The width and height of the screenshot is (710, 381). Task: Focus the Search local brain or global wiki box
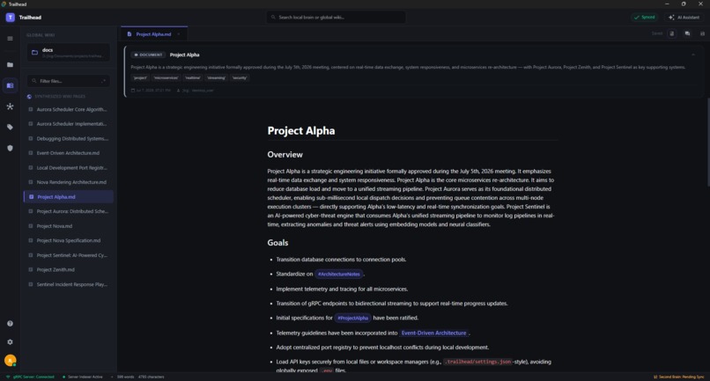pyautogui.click(x=337, y=18)
